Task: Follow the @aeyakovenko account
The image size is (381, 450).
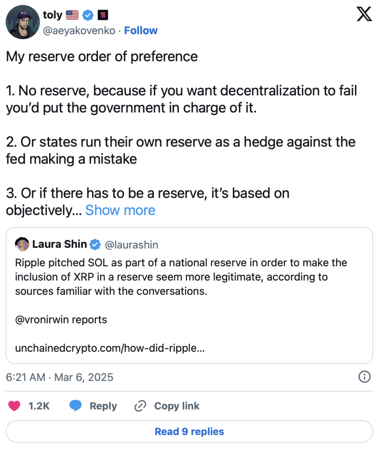Action: tap(141, 30)
